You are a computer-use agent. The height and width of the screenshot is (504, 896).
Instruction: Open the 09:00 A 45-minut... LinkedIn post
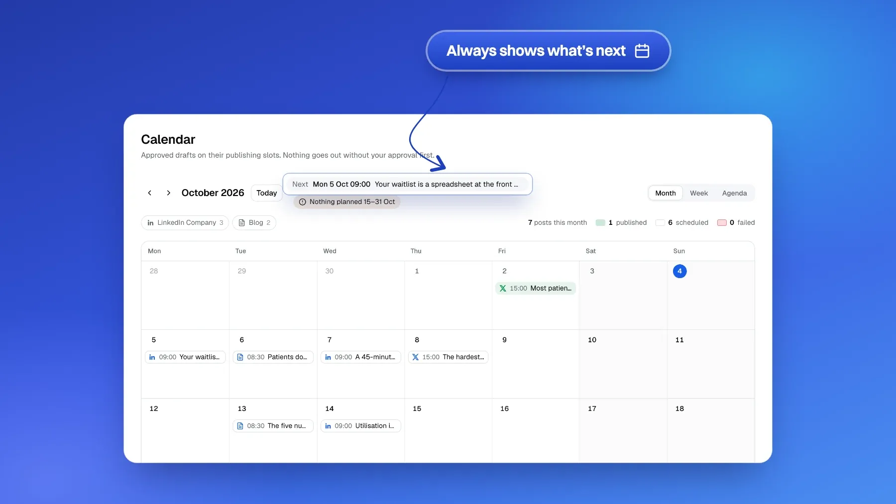pos(360,357)
